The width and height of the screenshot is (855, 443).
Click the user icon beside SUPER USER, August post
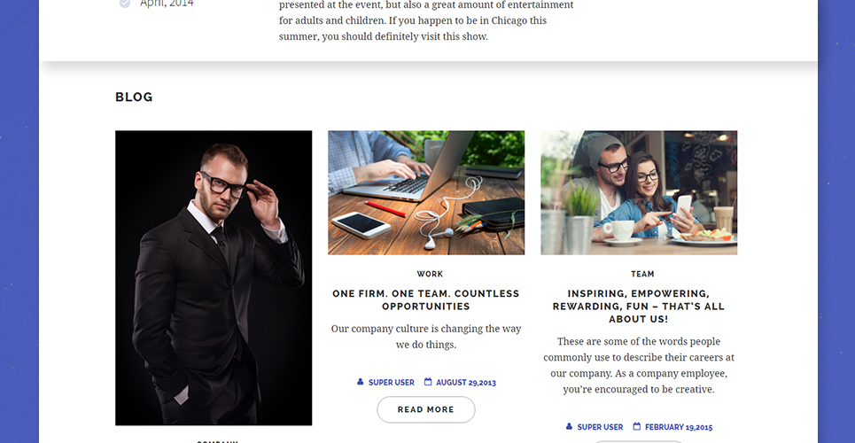point(360,382)
